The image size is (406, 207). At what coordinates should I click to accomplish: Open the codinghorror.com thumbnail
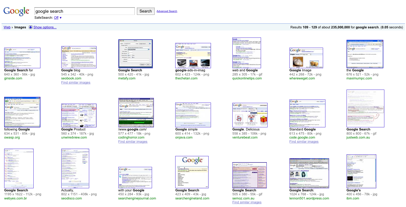(136, 113)
